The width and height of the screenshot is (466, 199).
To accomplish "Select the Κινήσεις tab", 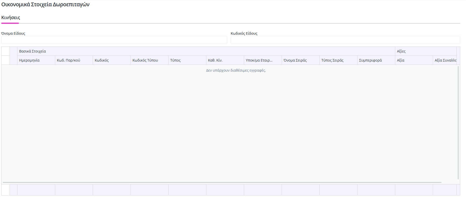I will 11,18.
